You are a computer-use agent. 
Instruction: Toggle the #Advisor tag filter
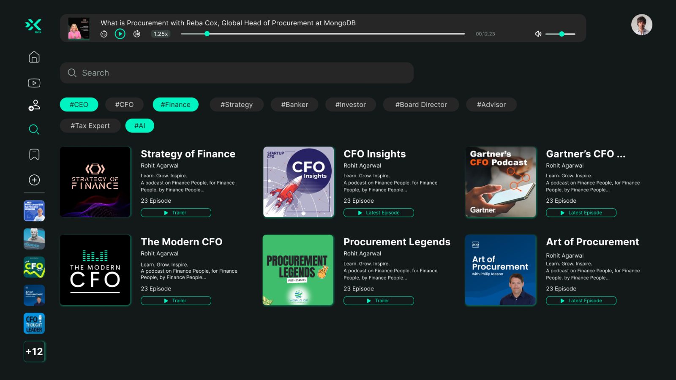(491, 105)
